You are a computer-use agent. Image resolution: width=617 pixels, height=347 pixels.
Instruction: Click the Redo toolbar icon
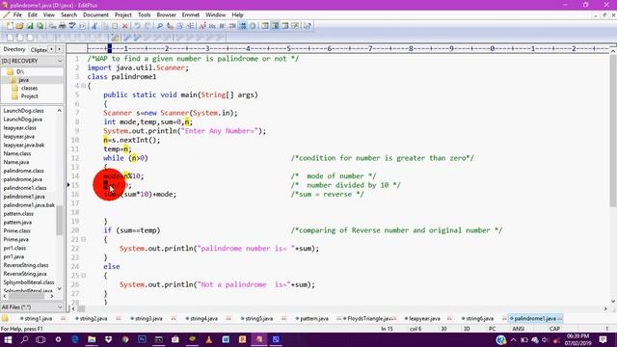pyautogui.click(x=148, y=26)
